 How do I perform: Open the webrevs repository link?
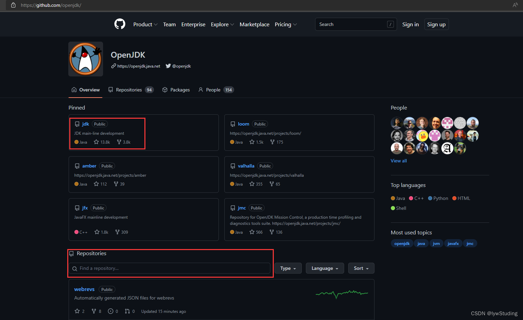tap(84, 289)
